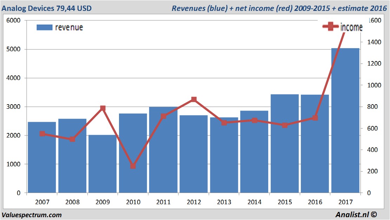Screen dimensions: 390x220
Task: Click the 2008 year label
Action: point(72,202)
